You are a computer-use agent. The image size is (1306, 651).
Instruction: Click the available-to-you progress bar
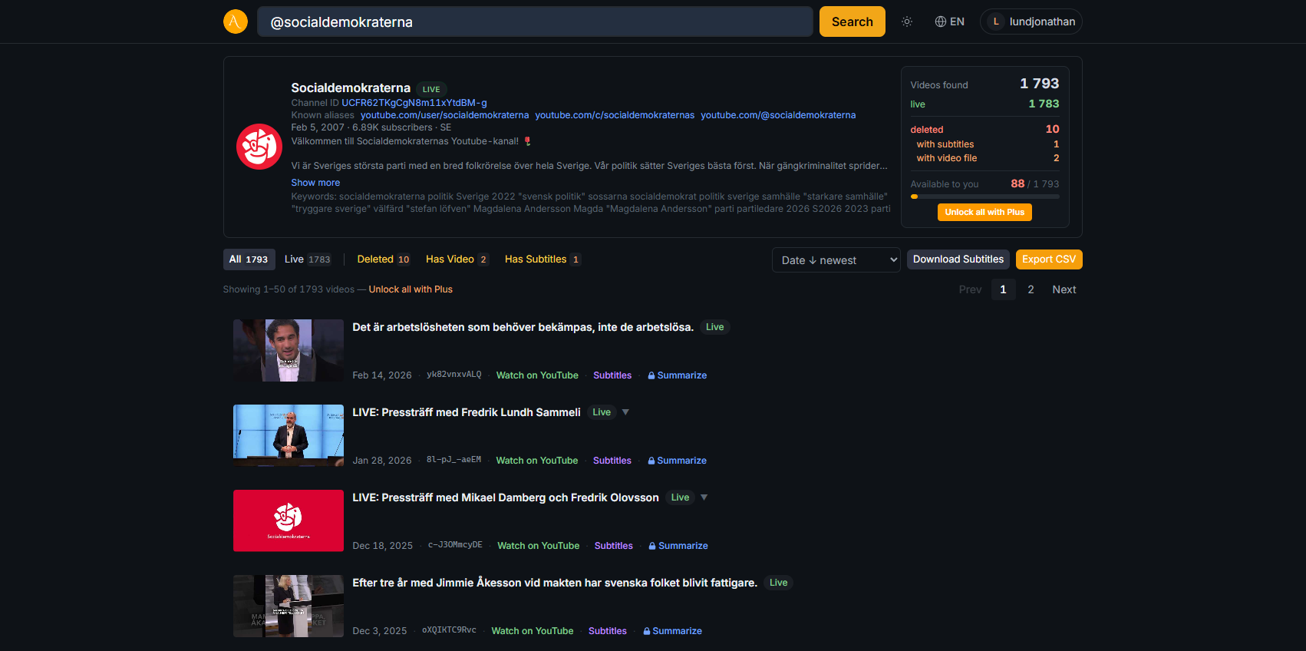pos(984,197)
